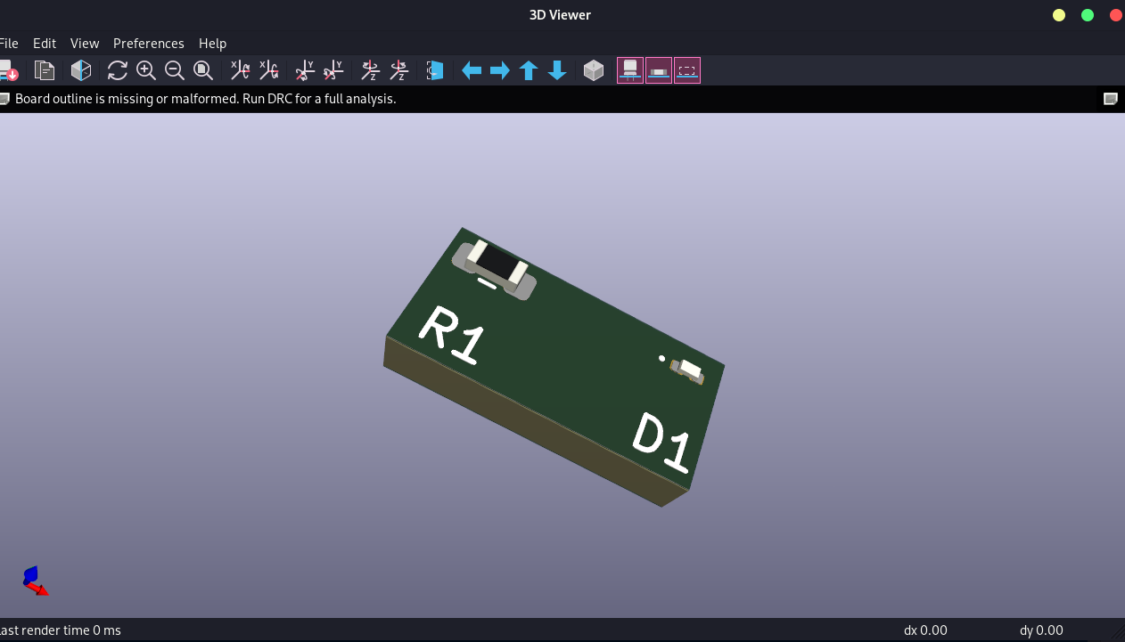Image resolution: width=1125 pixels, height=642 pixels.
Task: Fit the board to the screen
Action: [x=203, y=70]
